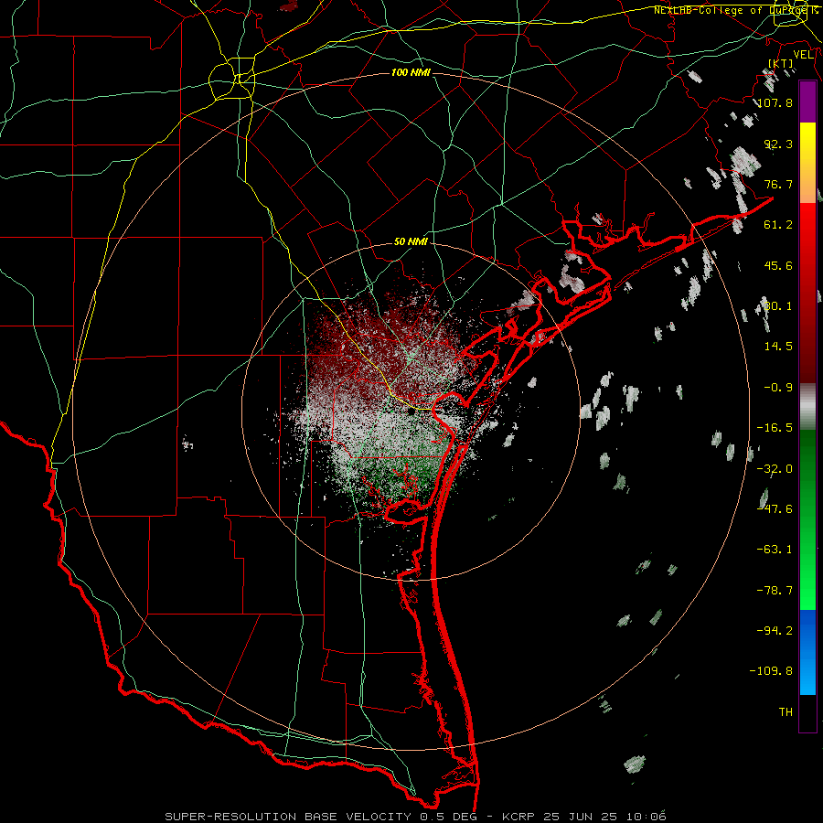Click the 61.2 velocity scale value
Image resolution: width=823 pixels, height=823 pixels.
click(778, 225)
